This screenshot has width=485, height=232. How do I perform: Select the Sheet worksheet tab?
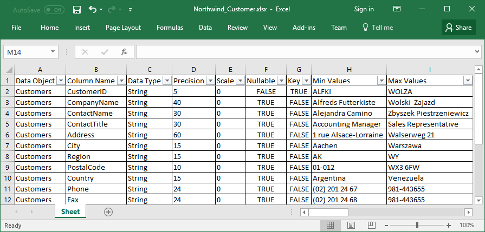coord(70,212)
